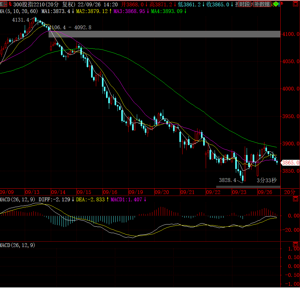Maximize the main K-line chart panel
The width and height of the screenshot is (300, 288).
[x=296, y=4]
